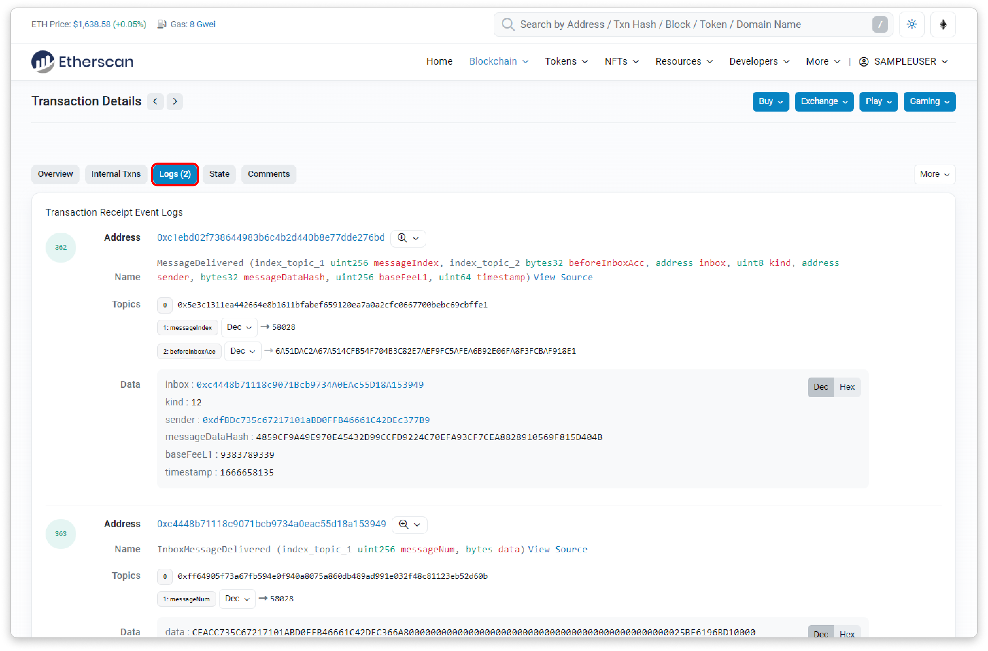
Task: Switch log 362 data to Dec
Action: tap(820, 387)
